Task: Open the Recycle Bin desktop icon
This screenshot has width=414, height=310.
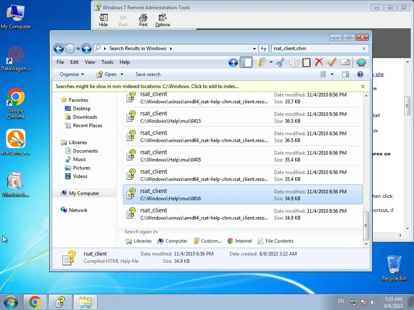Action: [x=394, y=268]
